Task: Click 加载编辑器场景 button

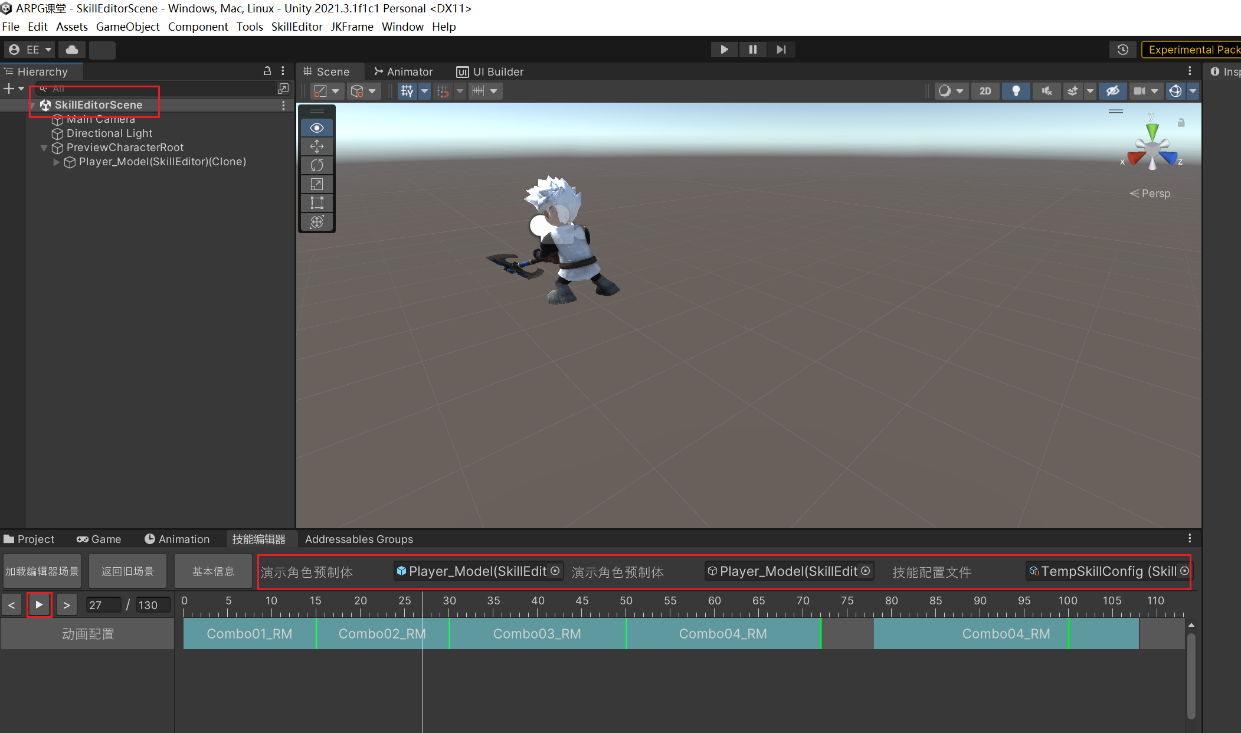Action: 42,571
